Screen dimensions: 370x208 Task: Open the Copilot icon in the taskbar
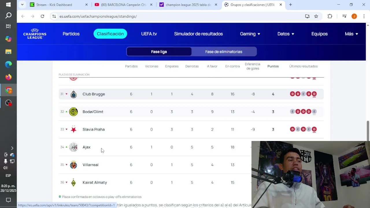(x=8, y=39)
